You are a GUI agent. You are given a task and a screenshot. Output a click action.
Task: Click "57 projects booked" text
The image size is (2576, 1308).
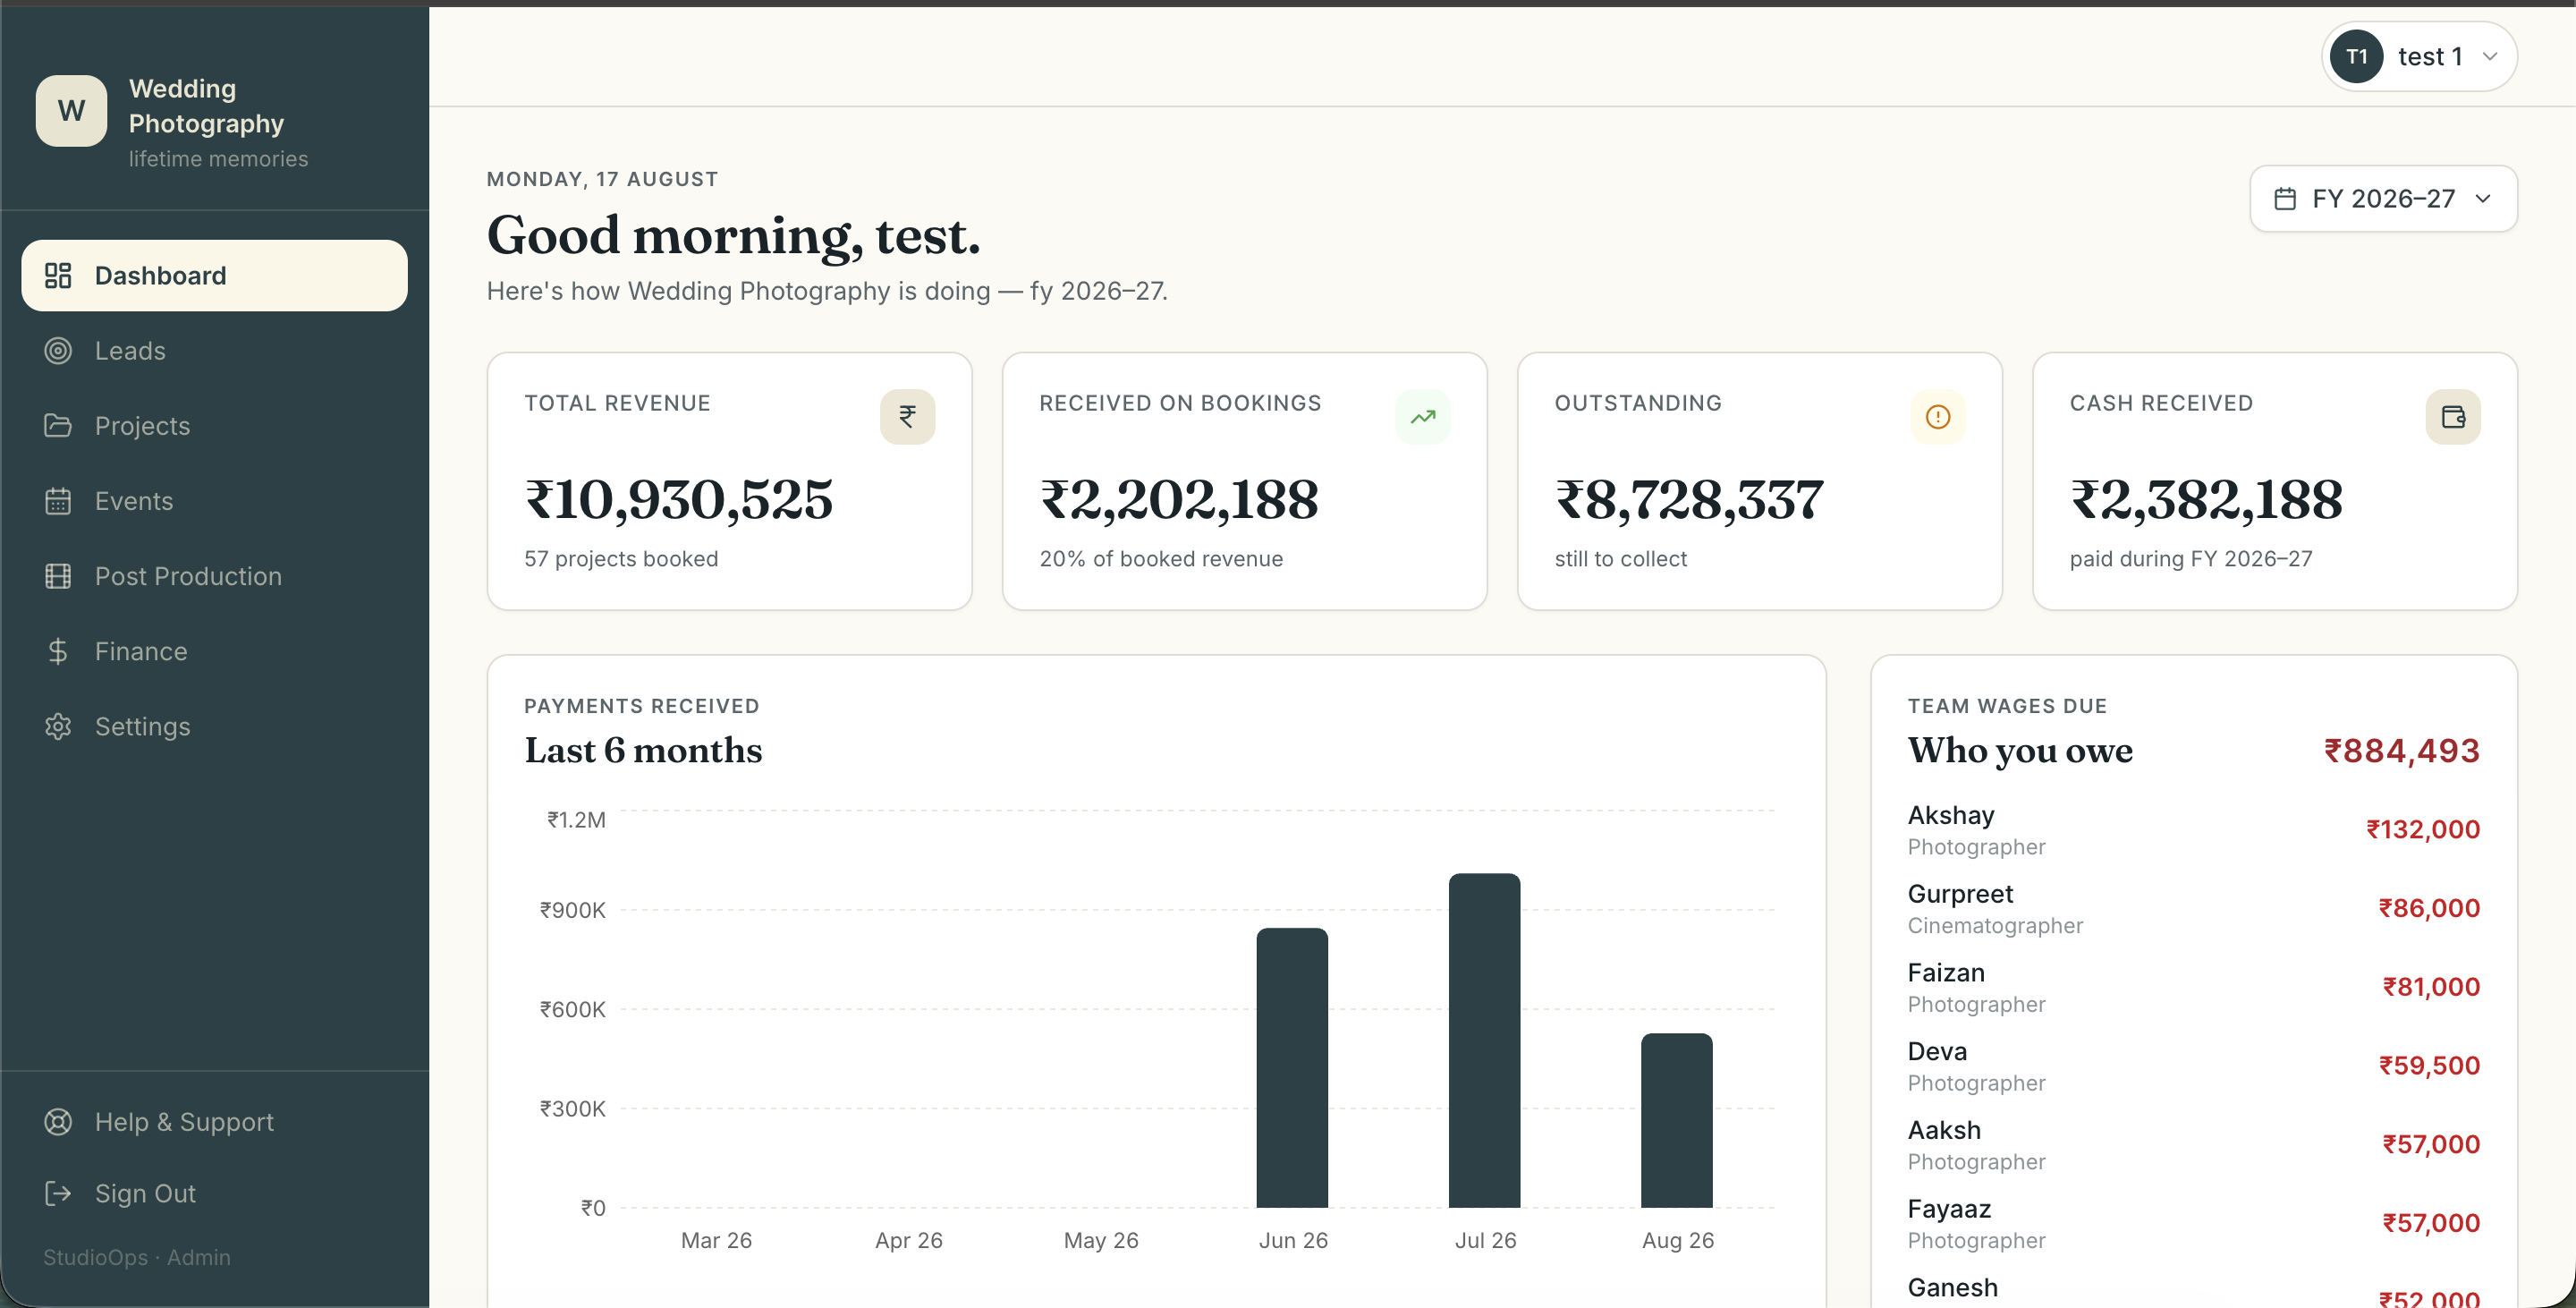pos(620,558)
